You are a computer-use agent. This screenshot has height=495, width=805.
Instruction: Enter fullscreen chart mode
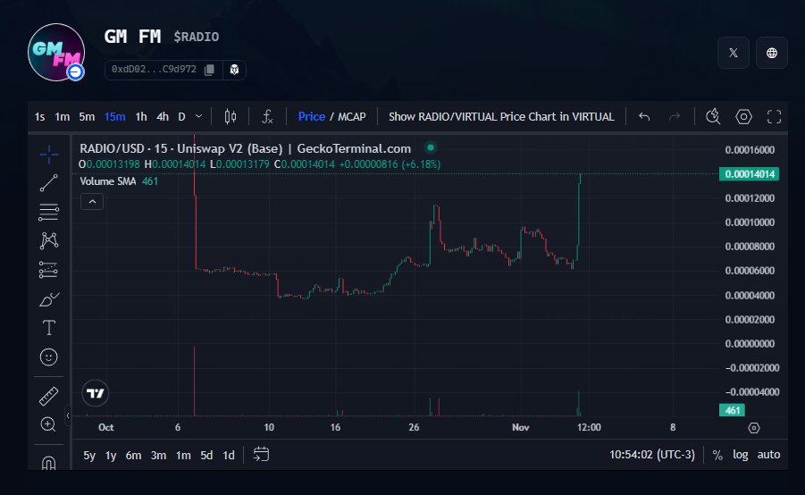click(x=775, y=117)
